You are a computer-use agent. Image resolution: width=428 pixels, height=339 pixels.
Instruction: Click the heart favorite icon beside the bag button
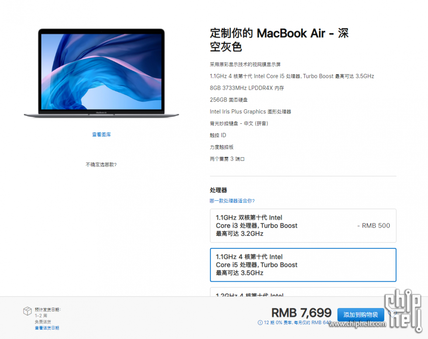(x=393, y=313)
